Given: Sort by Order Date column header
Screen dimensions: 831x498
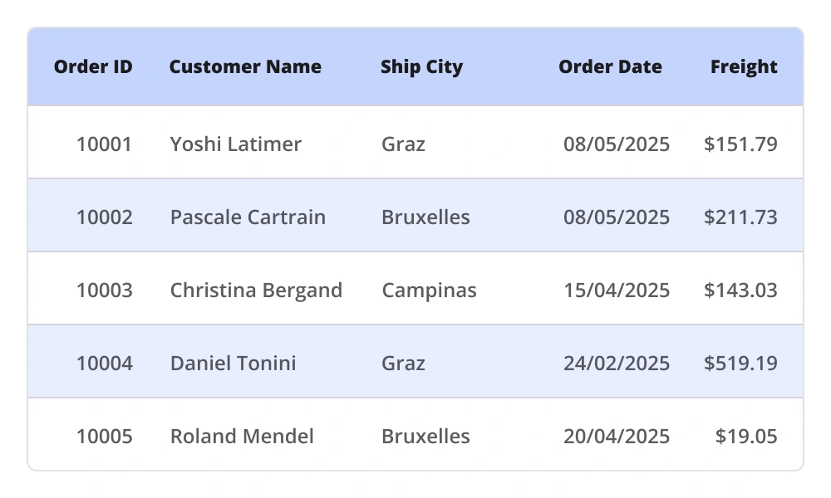Looking at the screenshot, I should 610,67.
